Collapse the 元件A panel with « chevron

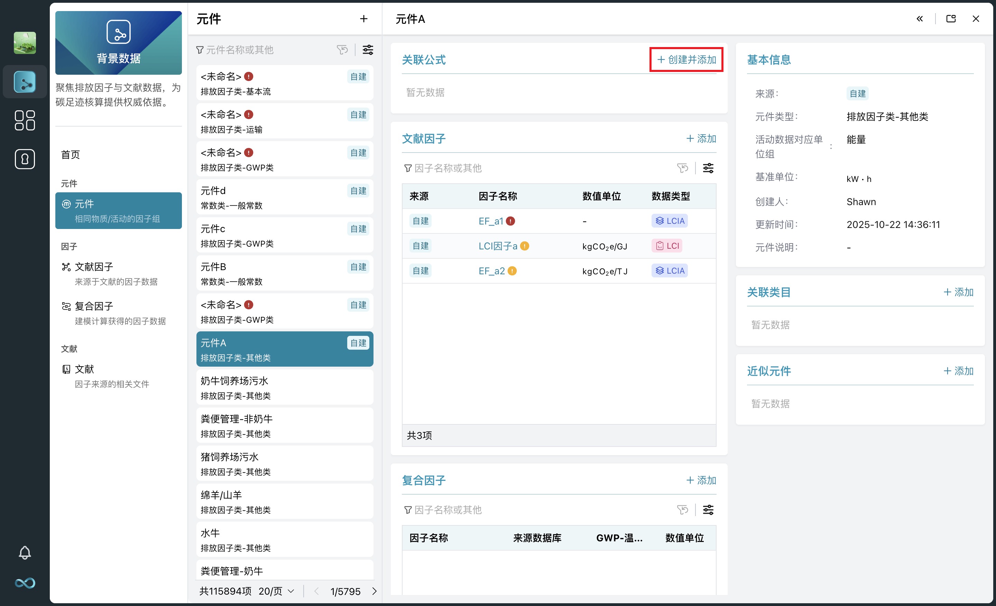point(920,19)
